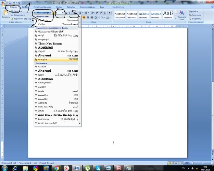Click the Office button
Viewport: 214px width, 171px height.
tap(4, 3)
